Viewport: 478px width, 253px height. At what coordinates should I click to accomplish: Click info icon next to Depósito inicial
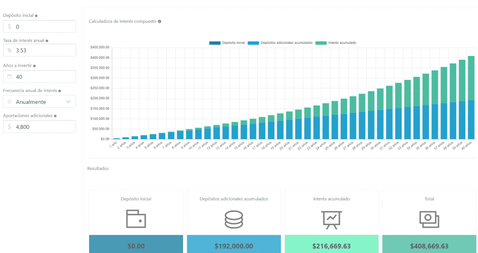(x=36, y=15)
